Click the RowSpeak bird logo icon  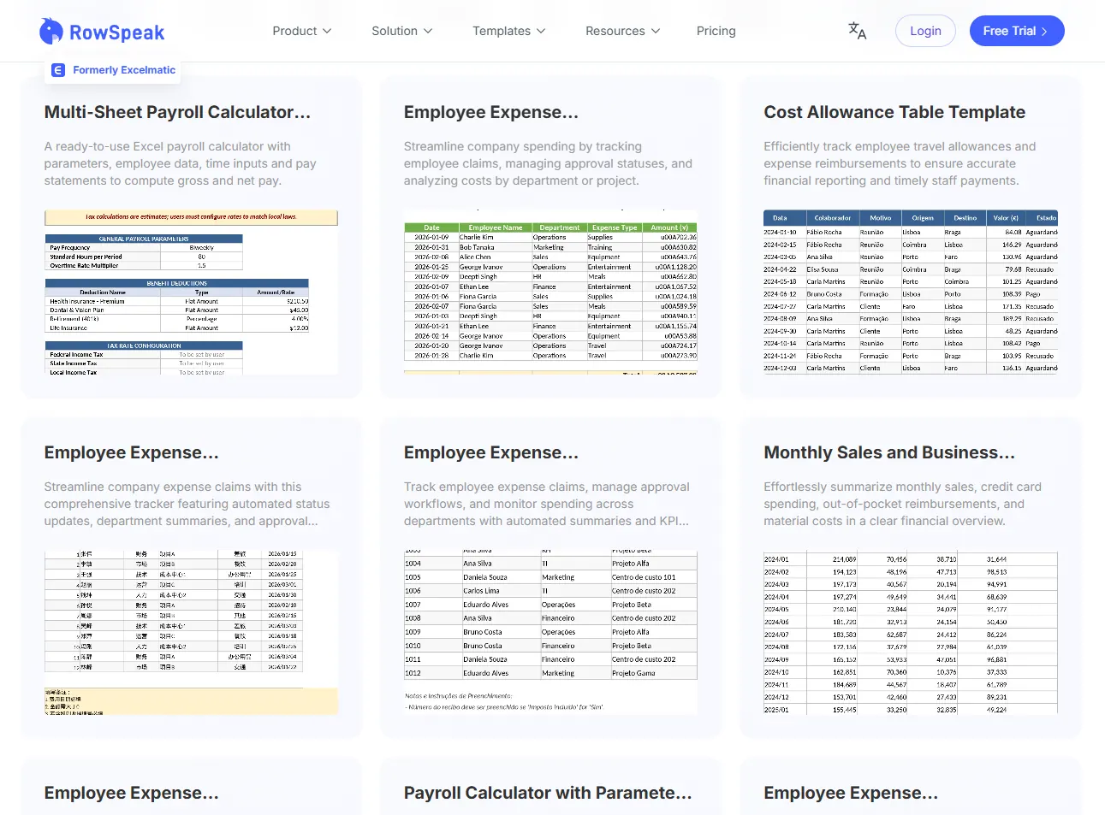coord(51,32)
